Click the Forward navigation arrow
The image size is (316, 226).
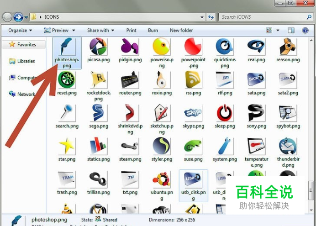[x=18, y=17]
